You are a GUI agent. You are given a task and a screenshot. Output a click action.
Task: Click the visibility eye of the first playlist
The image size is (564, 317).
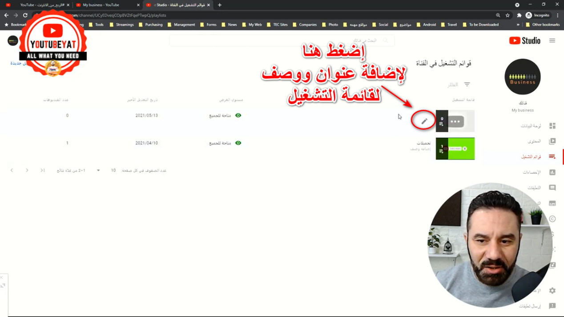click(x=238, y=116)
